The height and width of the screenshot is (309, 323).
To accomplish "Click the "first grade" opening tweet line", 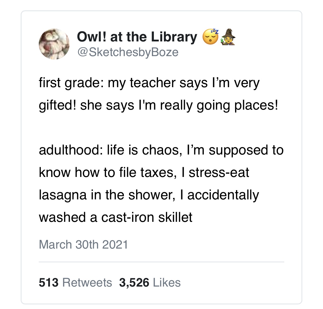I will click(149, 83).
